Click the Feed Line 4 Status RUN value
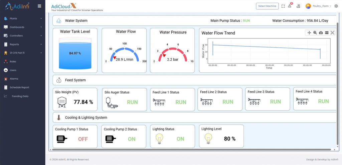This screenshot has height=165, width=342. coord(323,101)
